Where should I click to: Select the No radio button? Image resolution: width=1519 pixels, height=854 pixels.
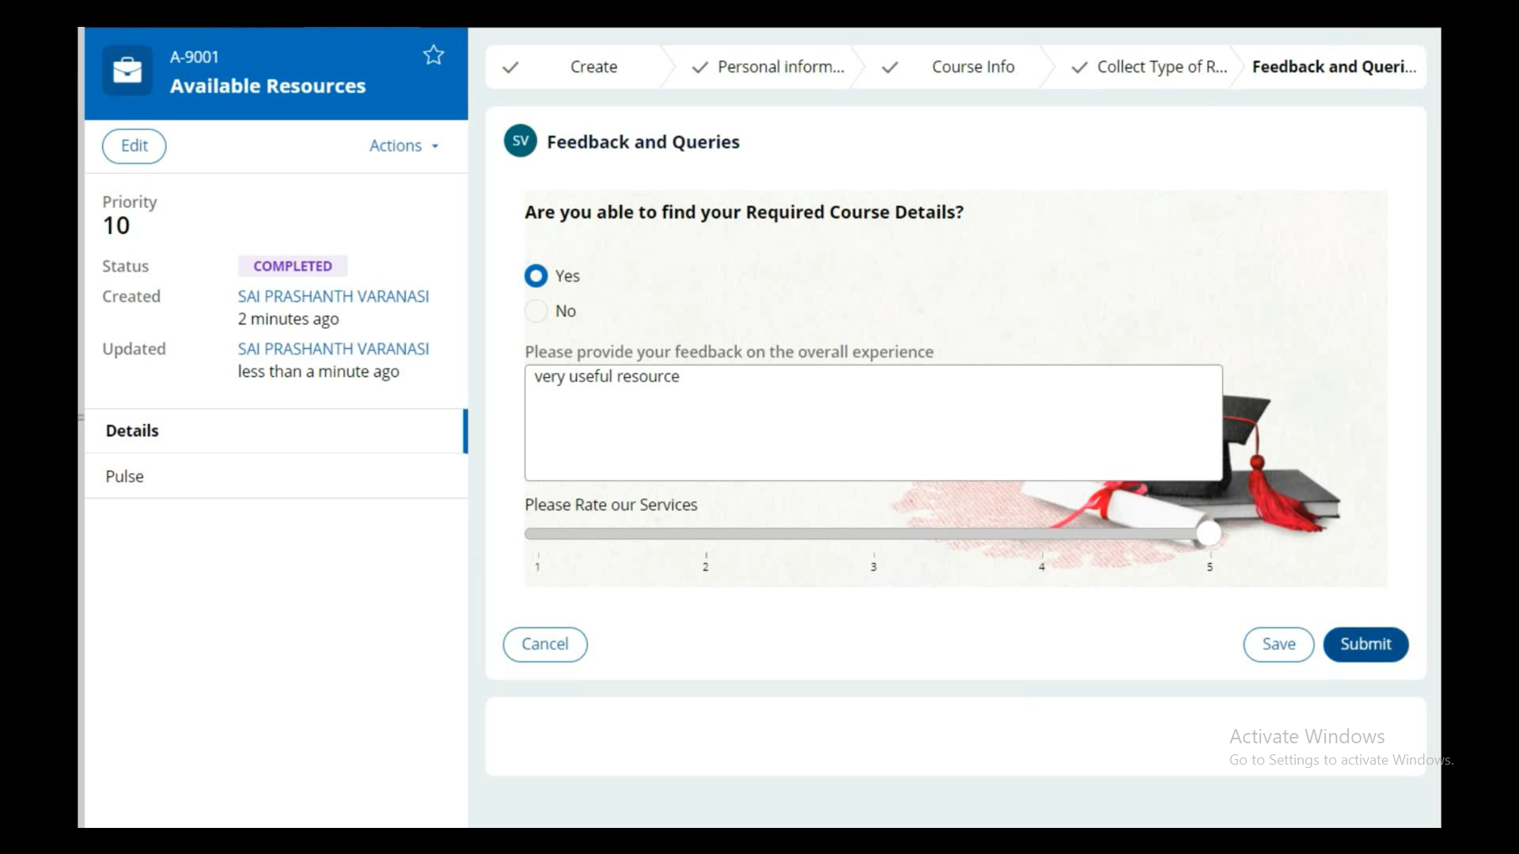536,311
